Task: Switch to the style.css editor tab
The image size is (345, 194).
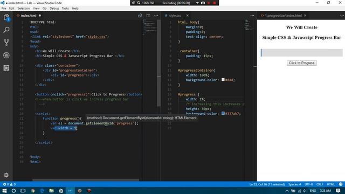Action: click(x=175, y=16)
